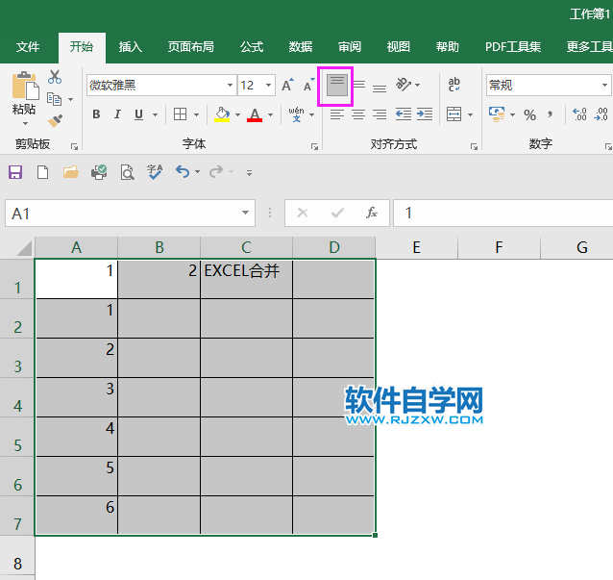Viewport: 613px width, 580px height.
Task: Show phonetic guide with the wén icon
Action: pos(296,114)
